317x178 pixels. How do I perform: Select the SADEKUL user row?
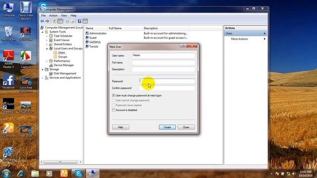click(93, 42)
